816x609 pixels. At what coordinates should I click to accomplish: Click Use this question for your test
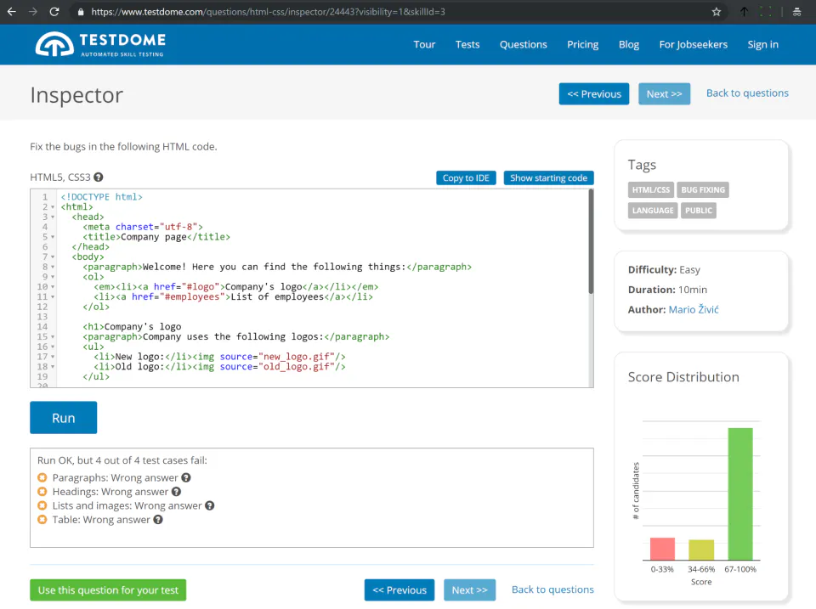pyautogui.click(x=108, y=590)
